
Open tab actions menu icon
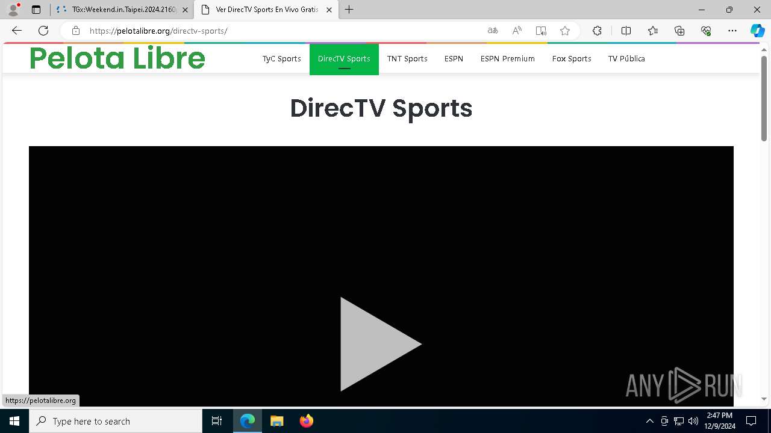coord(36,10)
